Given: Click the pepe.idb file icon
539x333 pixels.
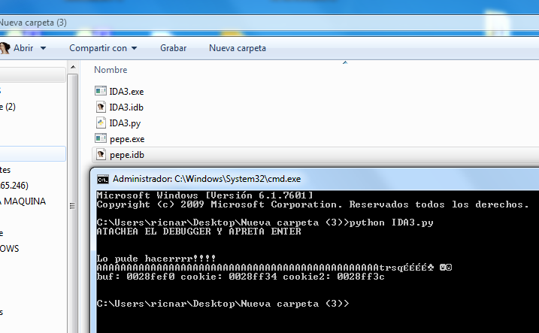Looking at the screenshot, I should (x=101, y=155).
